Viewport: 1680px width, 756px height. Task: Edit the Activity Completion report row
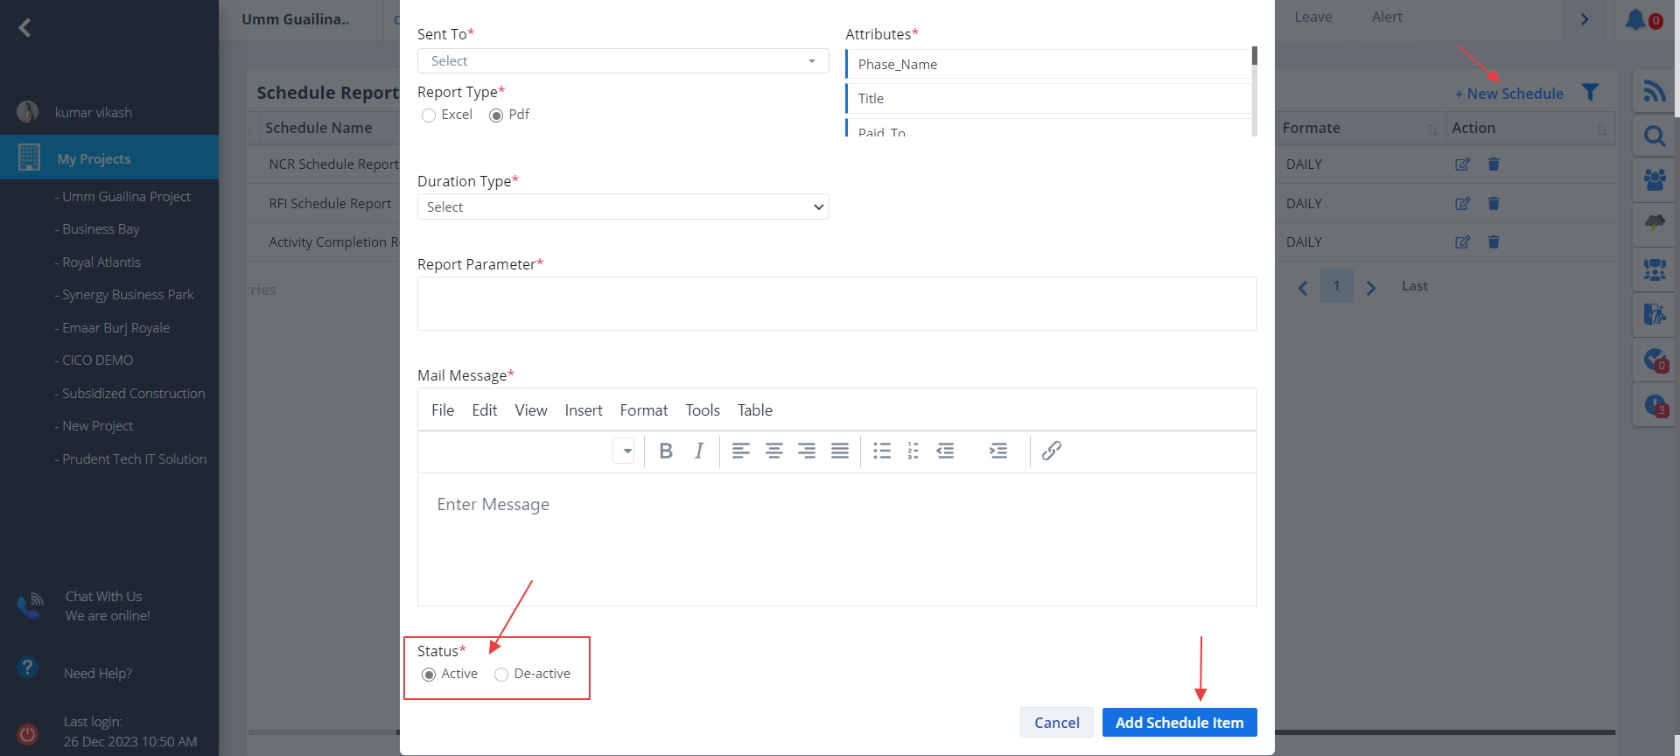pyautogui.click(x=1462, y=242)
